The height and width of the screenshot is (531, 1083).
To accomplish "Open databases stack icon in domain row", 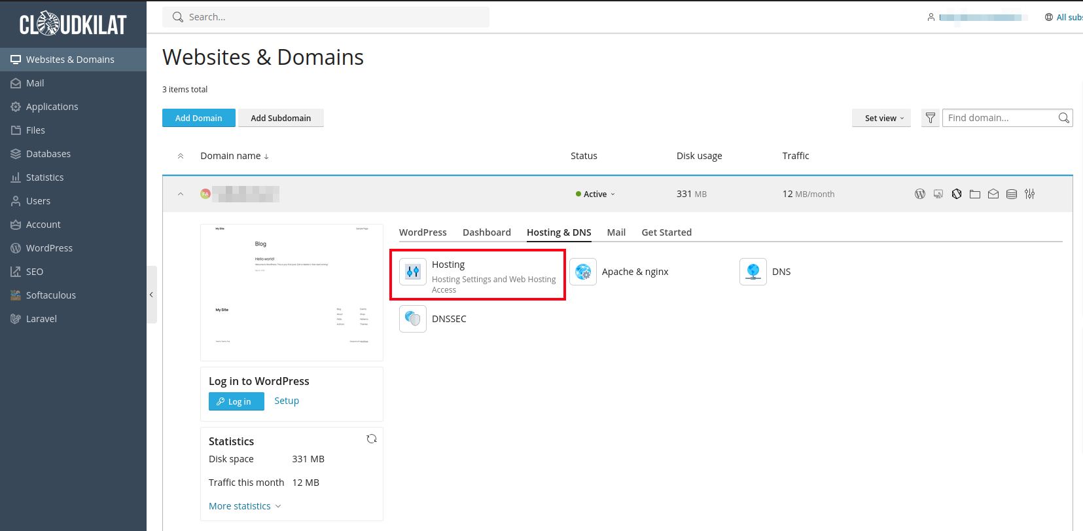I will (x=1012, y=194).
